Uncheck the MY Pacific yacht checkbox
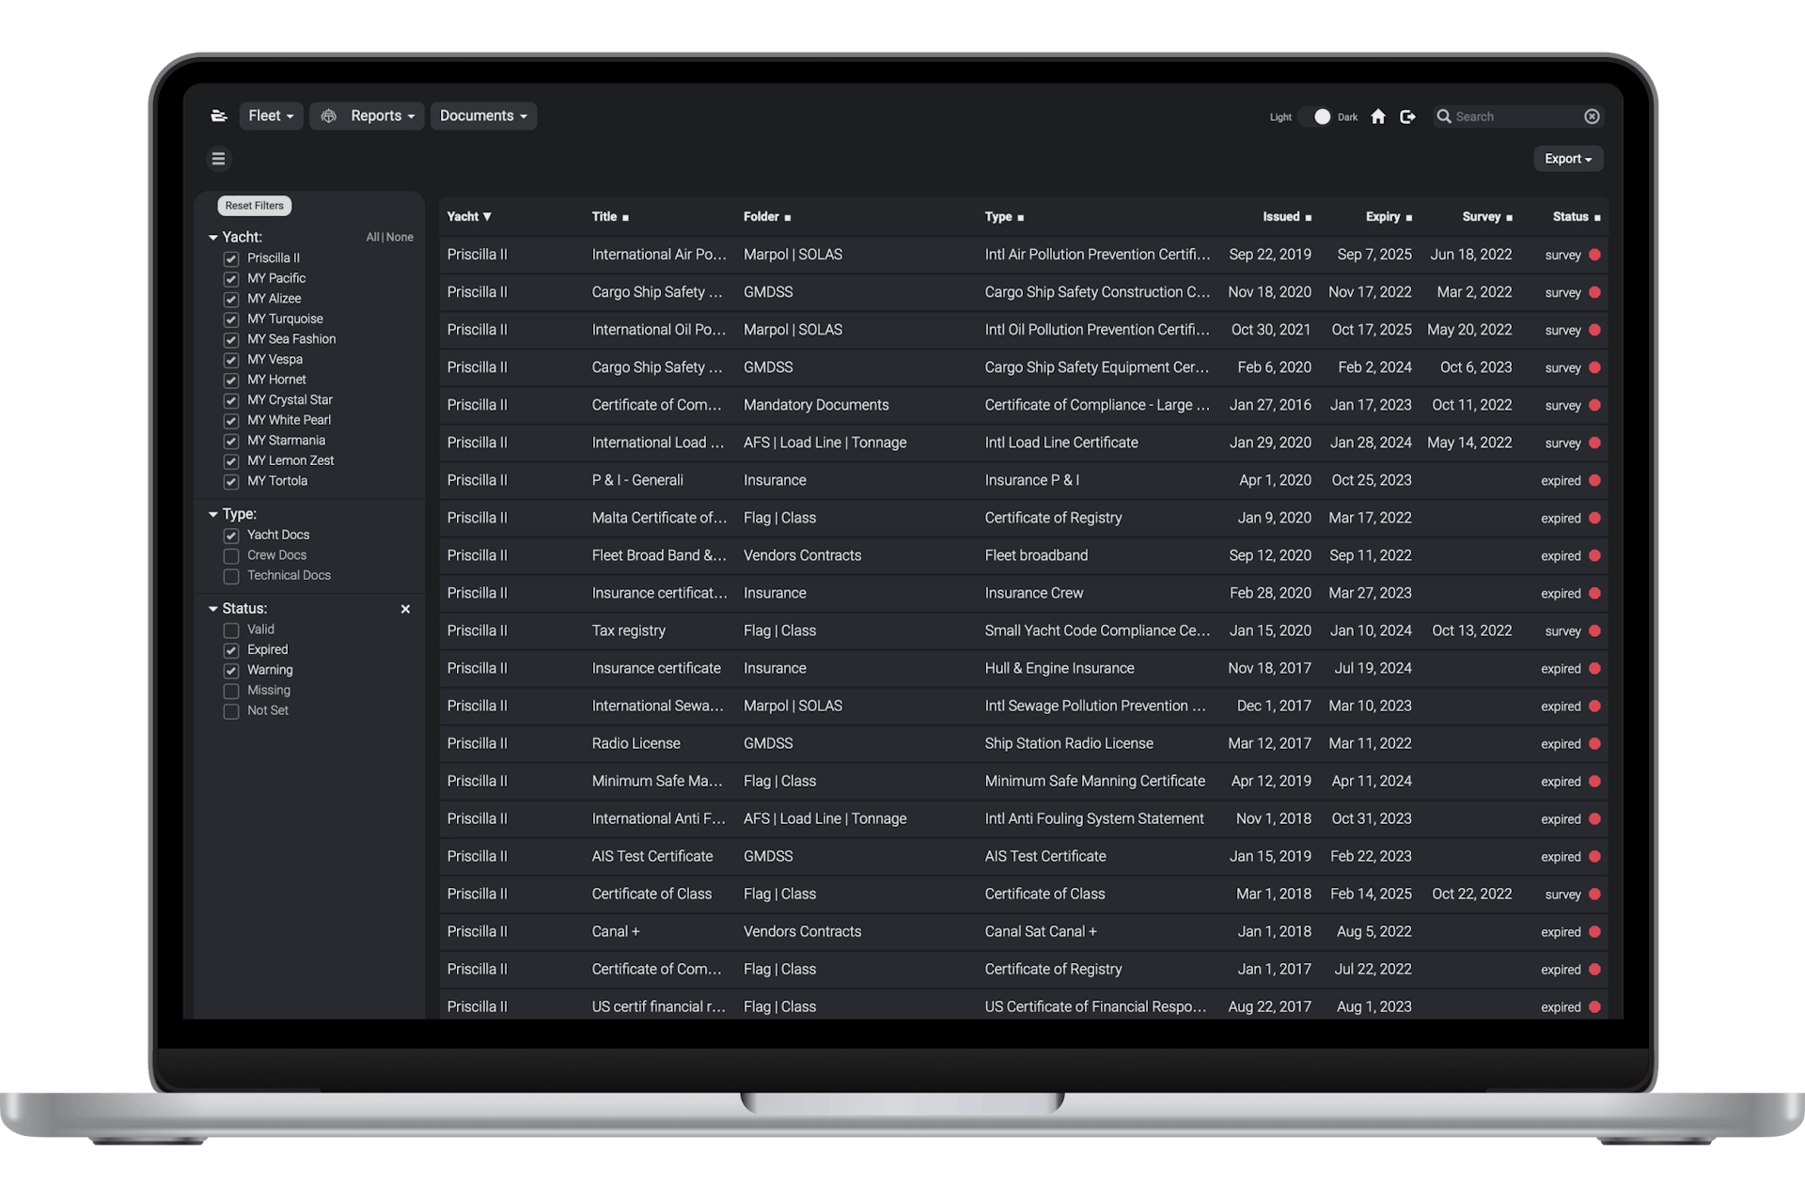The height and width of the screenshot is (1198, 1805). (231, 279)
